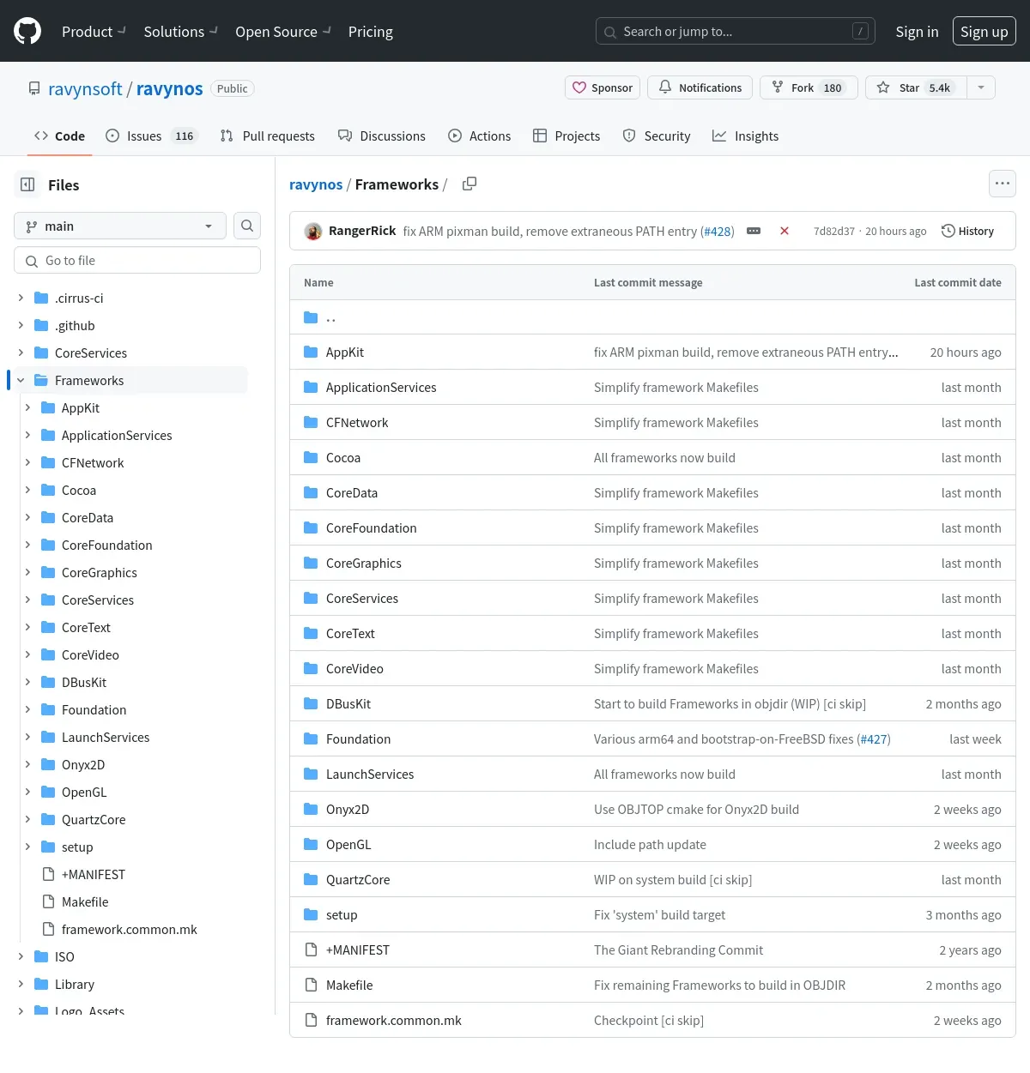Click RangerRick's avatar image

313,231
